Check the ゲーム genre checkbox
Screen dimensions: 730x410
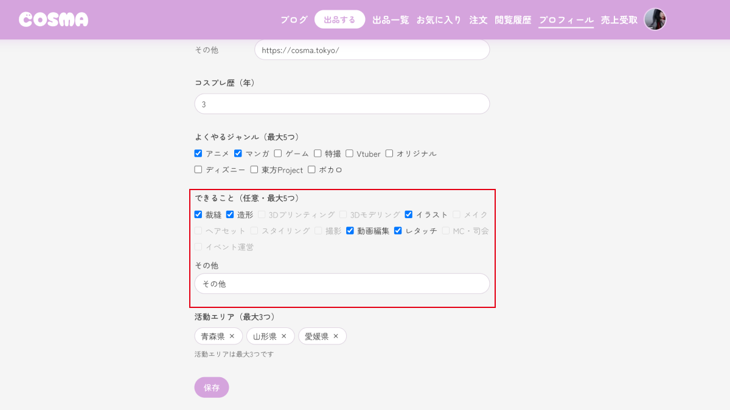click(x=277, y=153)
